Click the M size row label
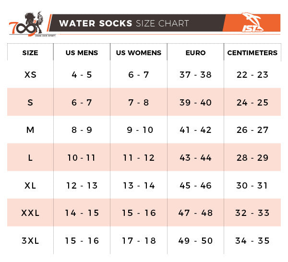 tap(30, 130)
